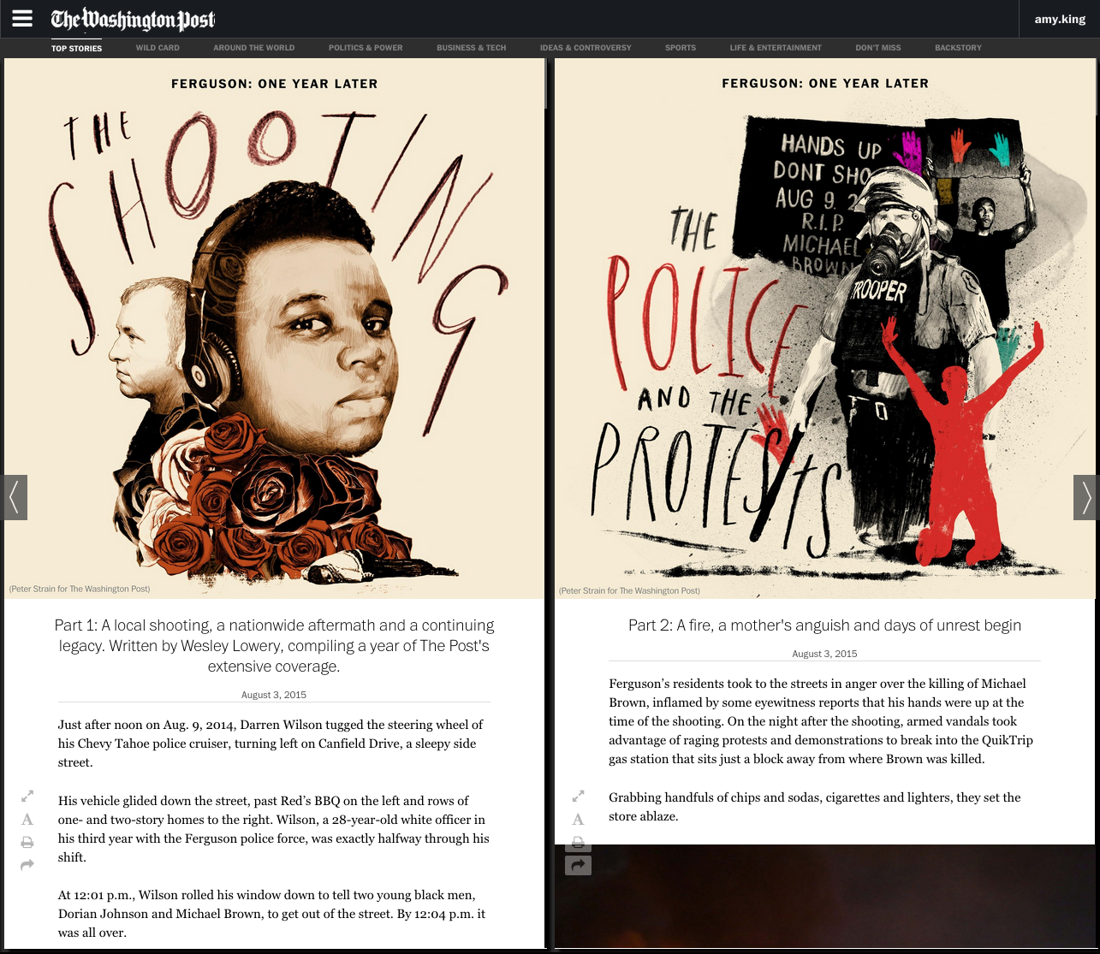
Task: Click the left article's Ferguson: One Year Later heading
Action: coord(274,84)
